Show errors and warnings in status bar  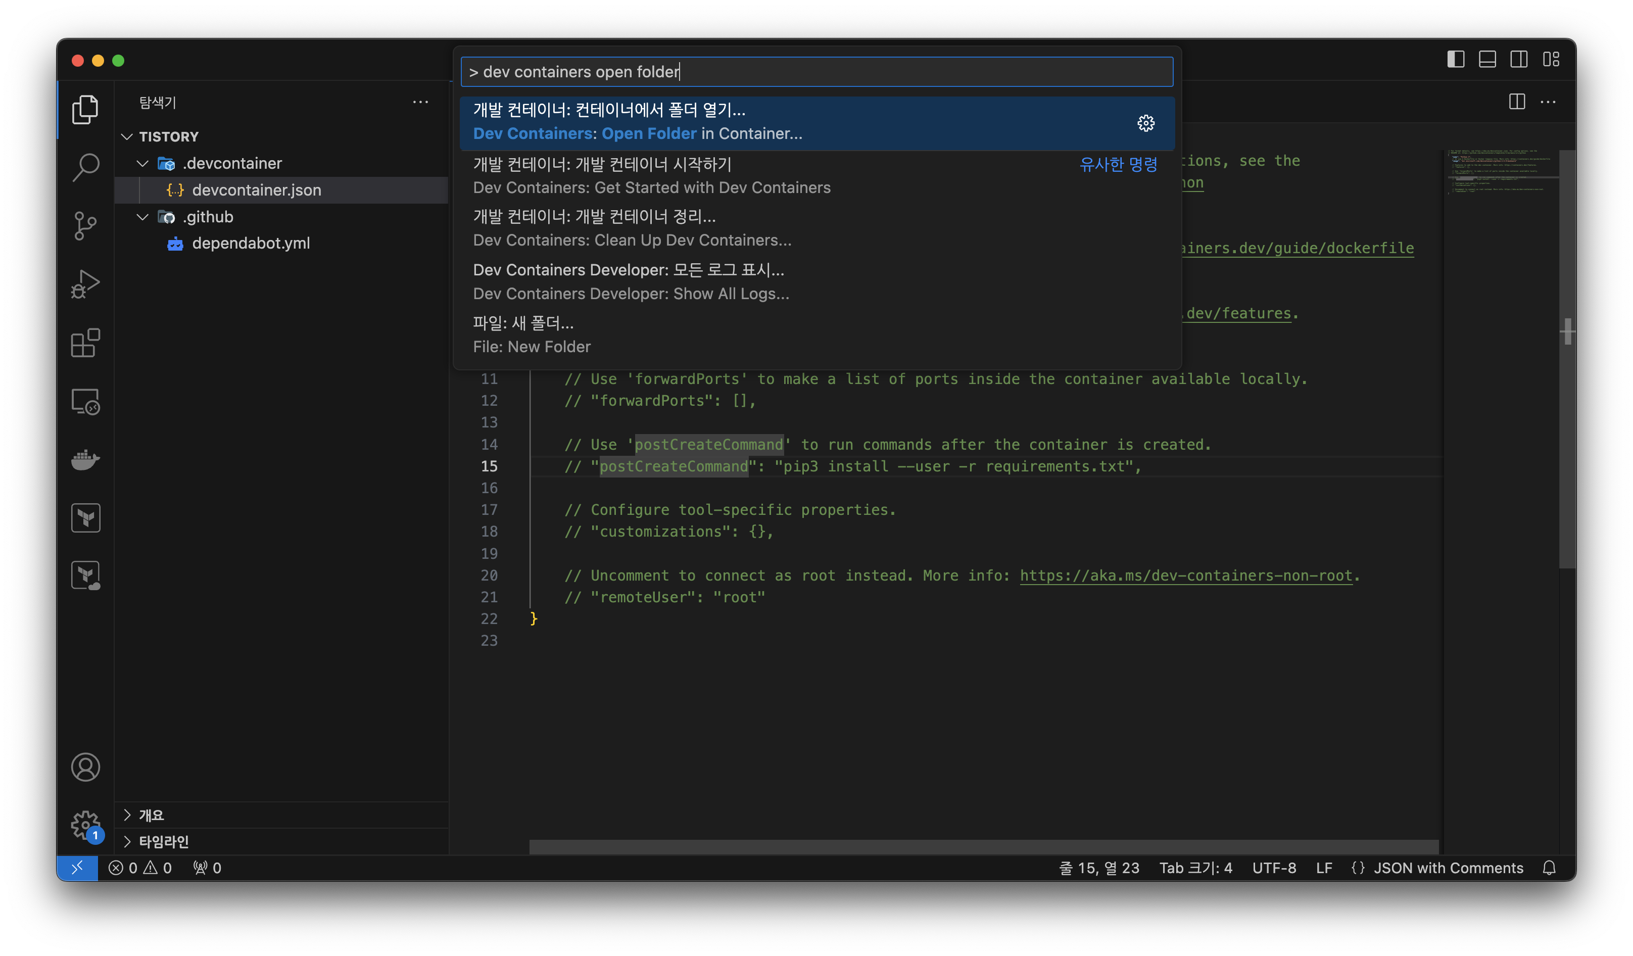140,867
